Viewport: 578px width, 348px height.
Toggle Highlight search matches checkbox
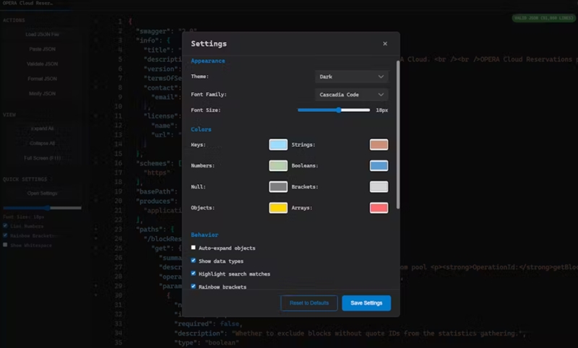click(x=194, y=274)
